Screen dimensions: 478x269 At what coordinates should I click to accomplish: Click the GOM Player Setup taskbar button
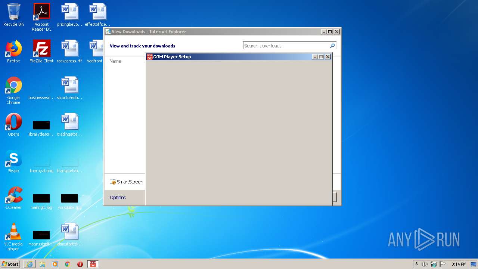(93, 264)
